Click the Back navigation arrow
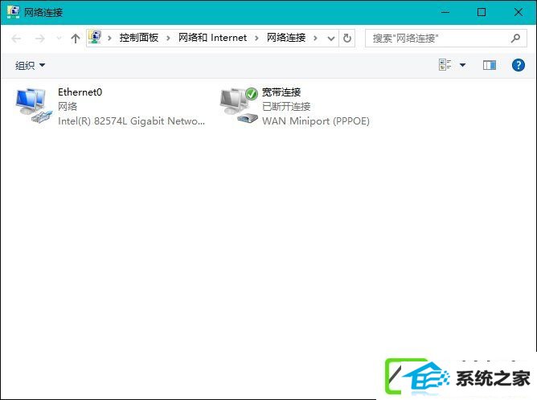 click(x=16, y=39)
